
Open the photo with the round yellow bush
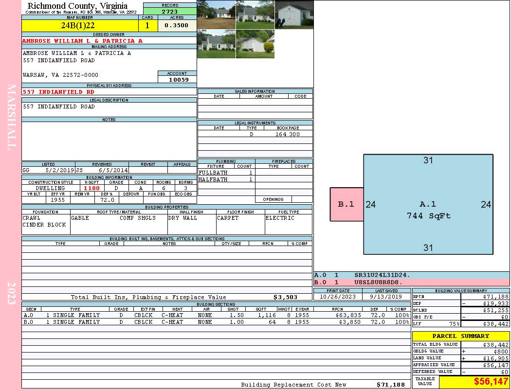(x=255, y=44)
